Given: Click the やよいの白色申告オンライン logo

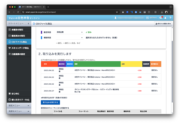Looking at the screenshot, I should [x=24, y=18].
